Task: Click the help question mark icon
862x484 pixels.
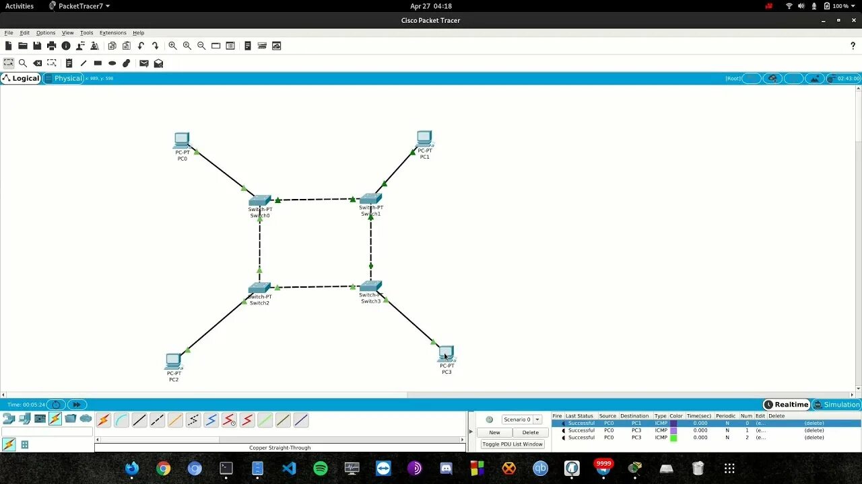Action: click(853, 46)
